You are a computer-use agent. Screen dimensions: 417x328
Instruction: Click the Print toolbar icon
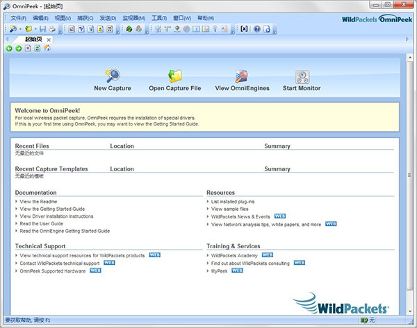point(52,28)
